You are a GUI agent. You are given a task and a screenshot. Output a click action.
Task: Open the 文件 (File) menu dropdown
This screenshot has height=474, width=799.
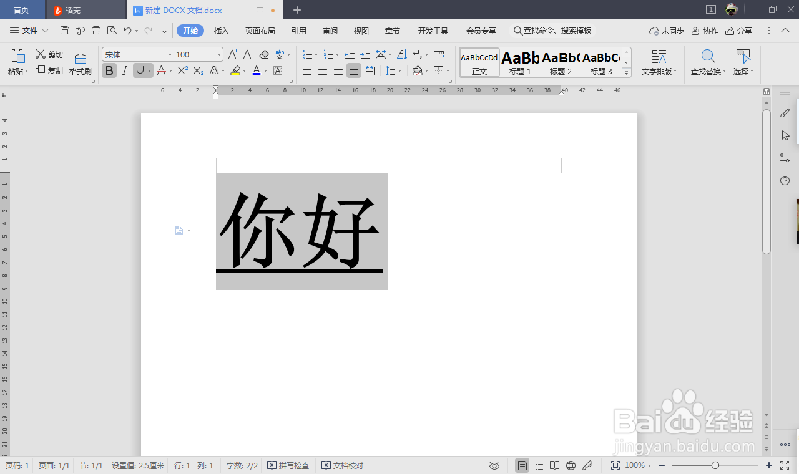coord(29,31)
